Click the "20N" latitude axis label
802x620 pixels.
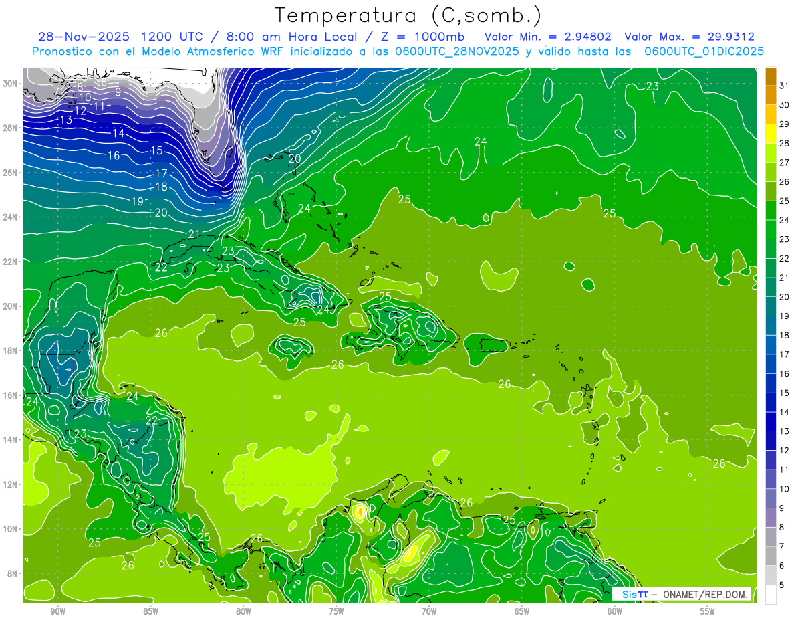11,306
